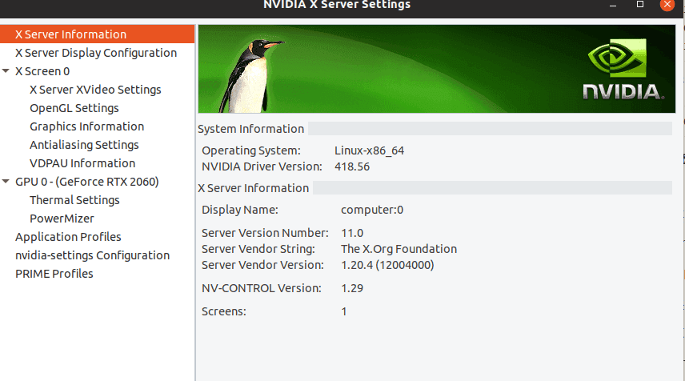Maximize the NVIDIA X Server Settings window

(640, 5)
